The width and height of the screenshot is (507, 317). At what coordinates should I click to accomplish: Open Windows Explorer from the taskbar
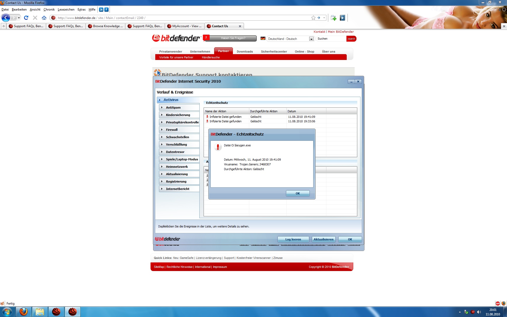[40, 312]
